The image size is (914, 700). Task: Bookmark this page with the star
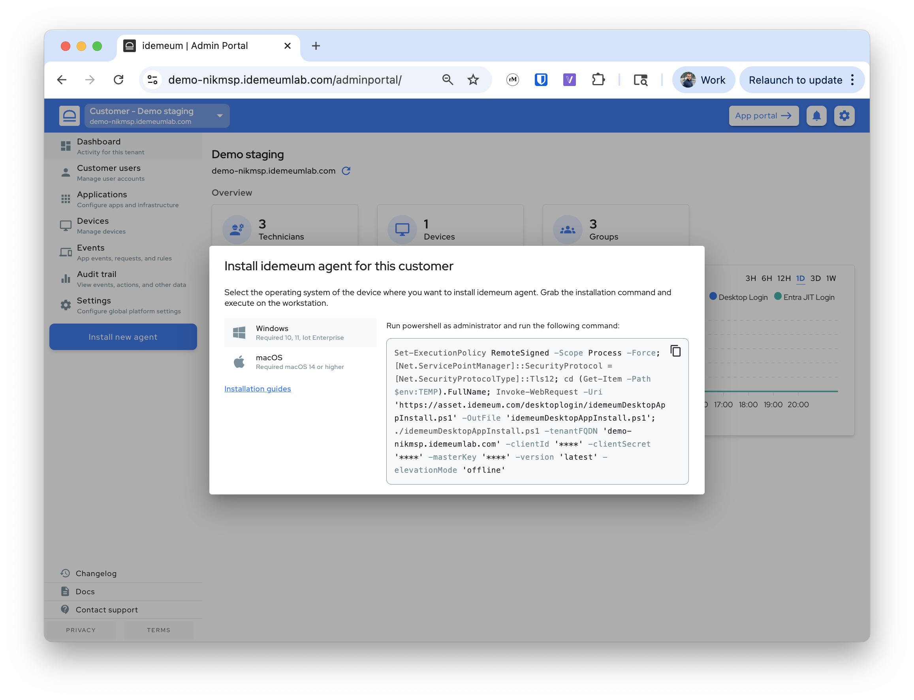coord(473,80)
